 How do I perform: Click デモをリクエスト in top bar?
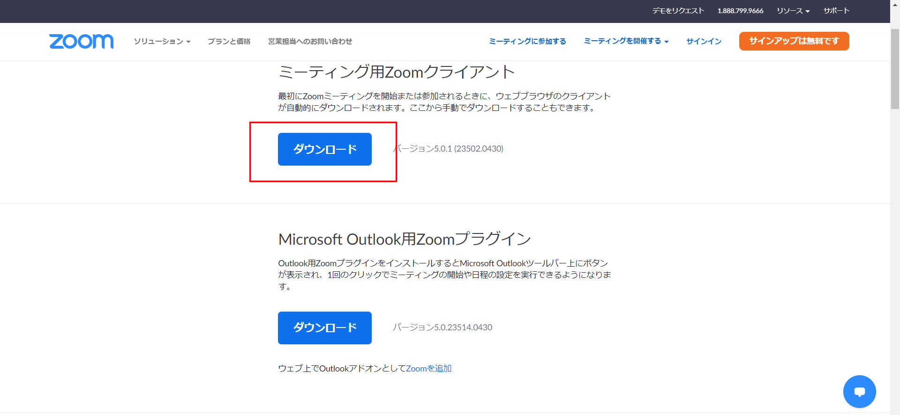[678, 11]
